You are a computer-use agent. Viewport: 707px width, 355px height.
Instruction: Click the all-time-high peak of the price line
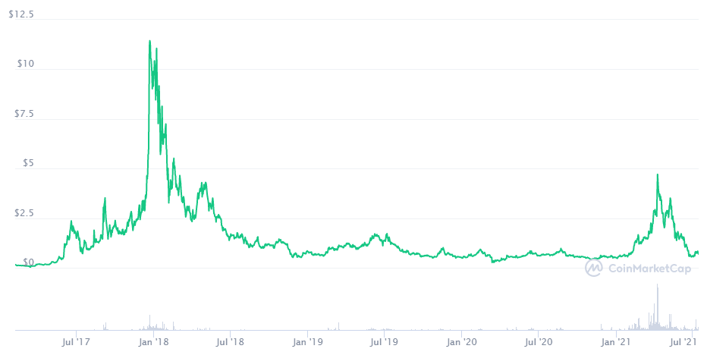click(x=149, y=41)
